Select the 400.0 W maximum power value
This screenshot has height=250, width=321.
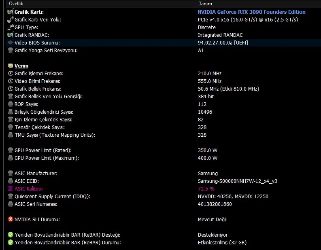pyautogui.click(x=208, y=158)
